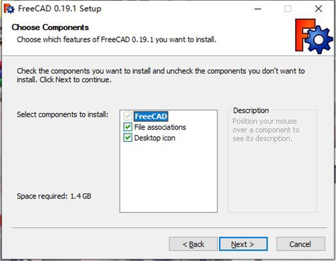Image resolution: width=336 pixels, height=261 pixels.
Task: Click inside the Description box
Action: click(x=272, y=174)
